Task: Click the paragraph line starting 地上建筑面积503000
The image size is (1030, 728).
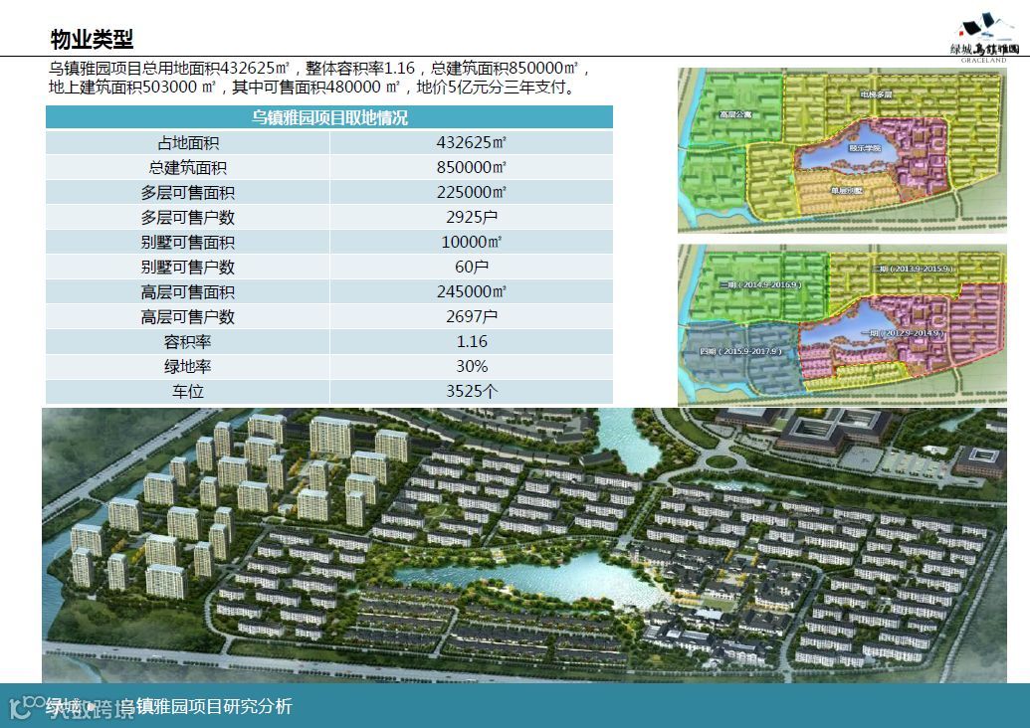Action: (x=312, y=87)
